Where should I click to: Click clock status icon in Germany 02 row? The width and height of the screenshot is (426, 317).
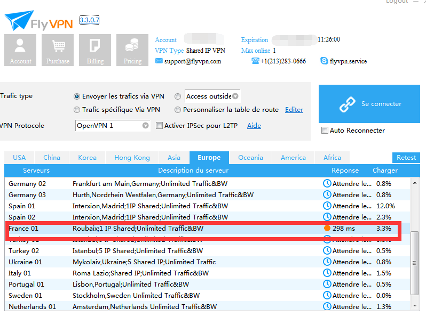pos(327,184)
